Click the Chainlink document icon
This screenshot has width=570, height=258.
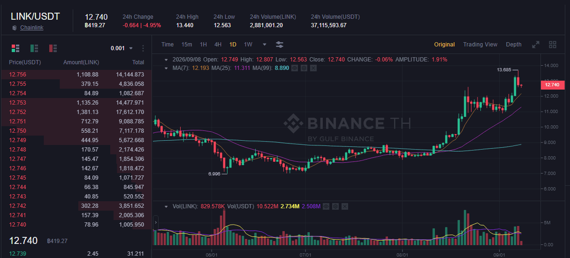[15, 28]
